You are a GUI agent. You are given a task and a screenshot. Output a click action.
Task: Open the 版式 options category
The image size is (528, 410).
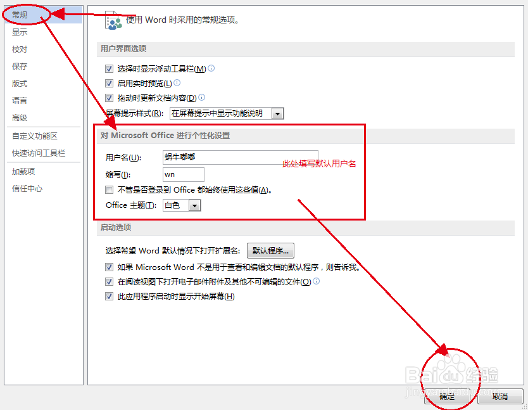20,83
